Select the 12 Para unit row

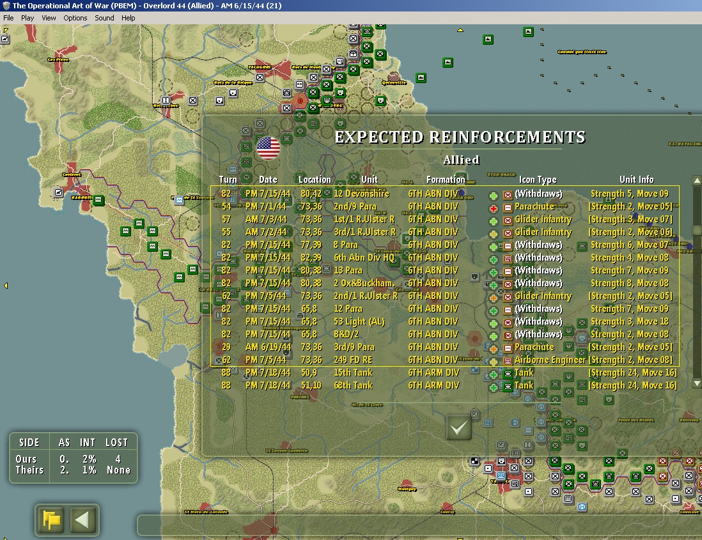coord(445,309)
